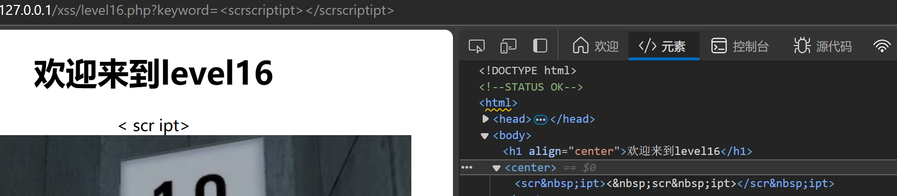Select the DOCTYPE html line
Screen dimensions: 897x196
click(x=528, y=70)
